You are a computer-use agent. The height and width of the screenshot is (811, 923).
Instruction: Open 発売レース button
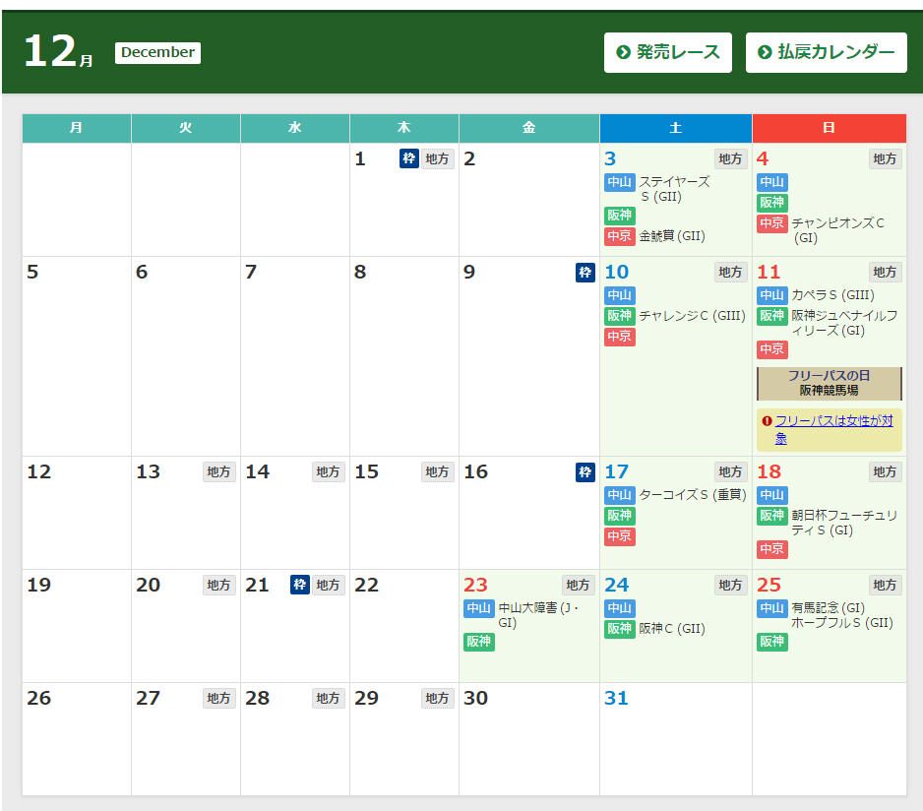668,52
